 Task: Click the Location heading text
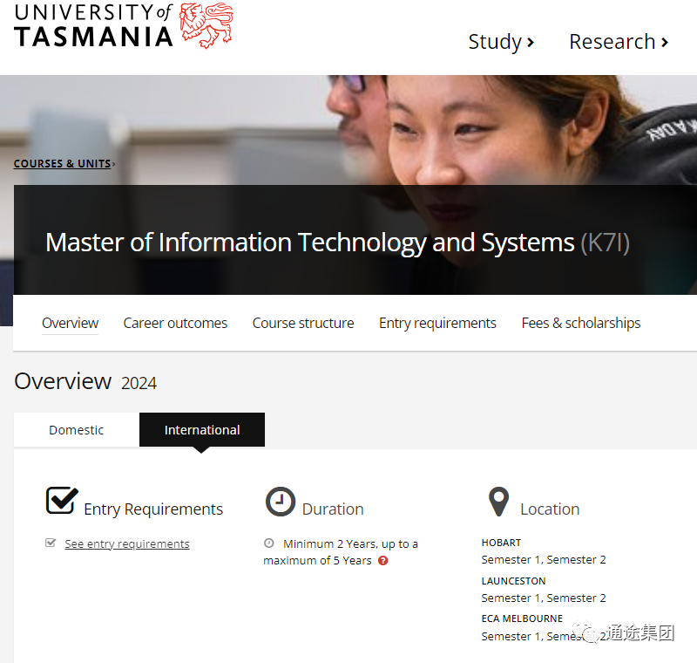pyautogui.click(x=550, y=509)
